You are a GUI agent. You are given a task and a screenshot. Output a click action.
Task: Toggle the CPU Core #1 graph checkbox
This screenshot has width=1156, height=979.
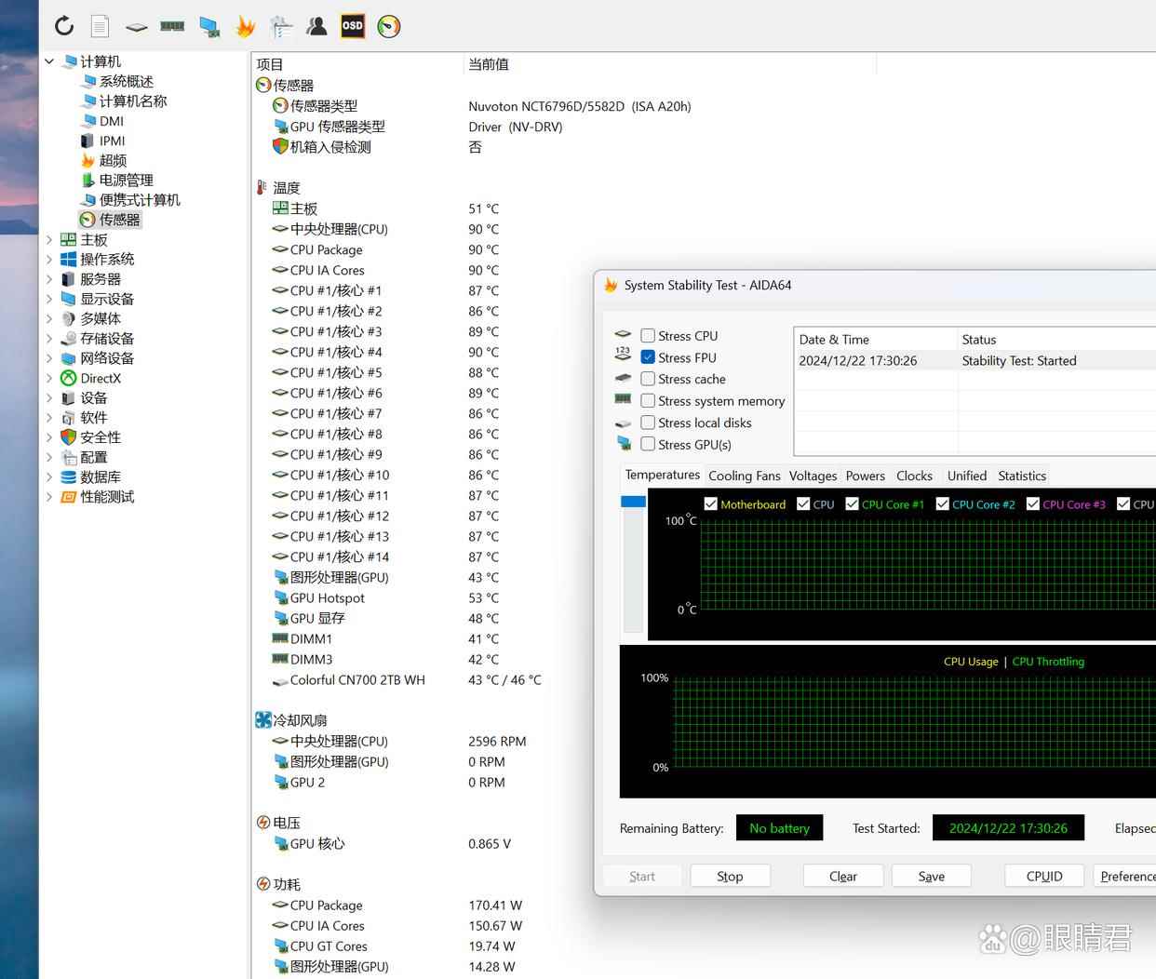(x=852, y=504)
